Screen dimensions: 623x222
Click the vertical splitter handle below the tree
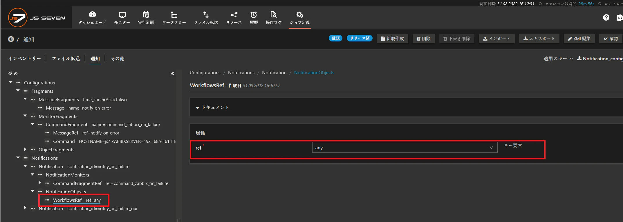pyautogui.click(x=179, y=220)
